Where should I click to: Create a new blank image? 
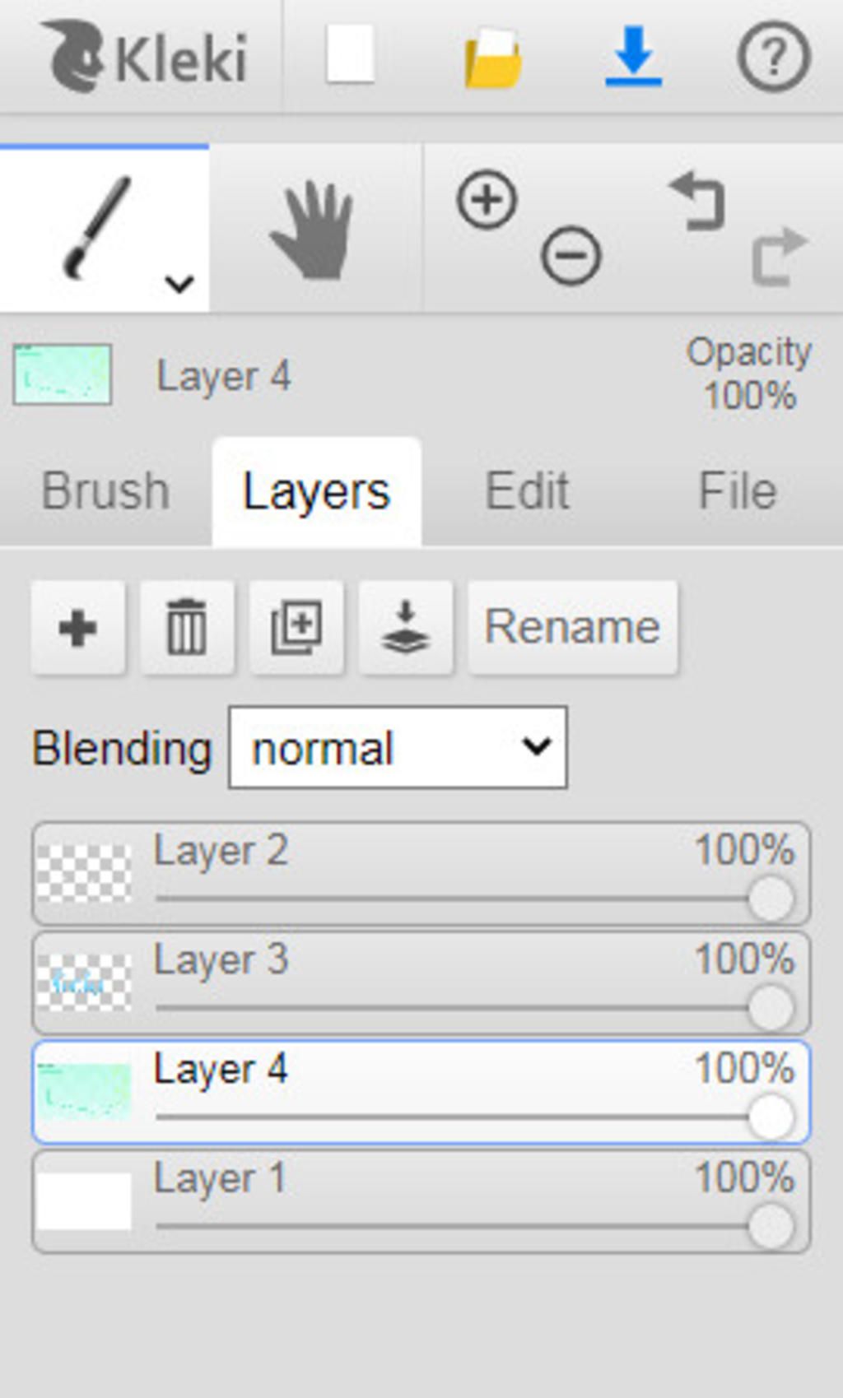pyautogui.click(x=351, y=54)
